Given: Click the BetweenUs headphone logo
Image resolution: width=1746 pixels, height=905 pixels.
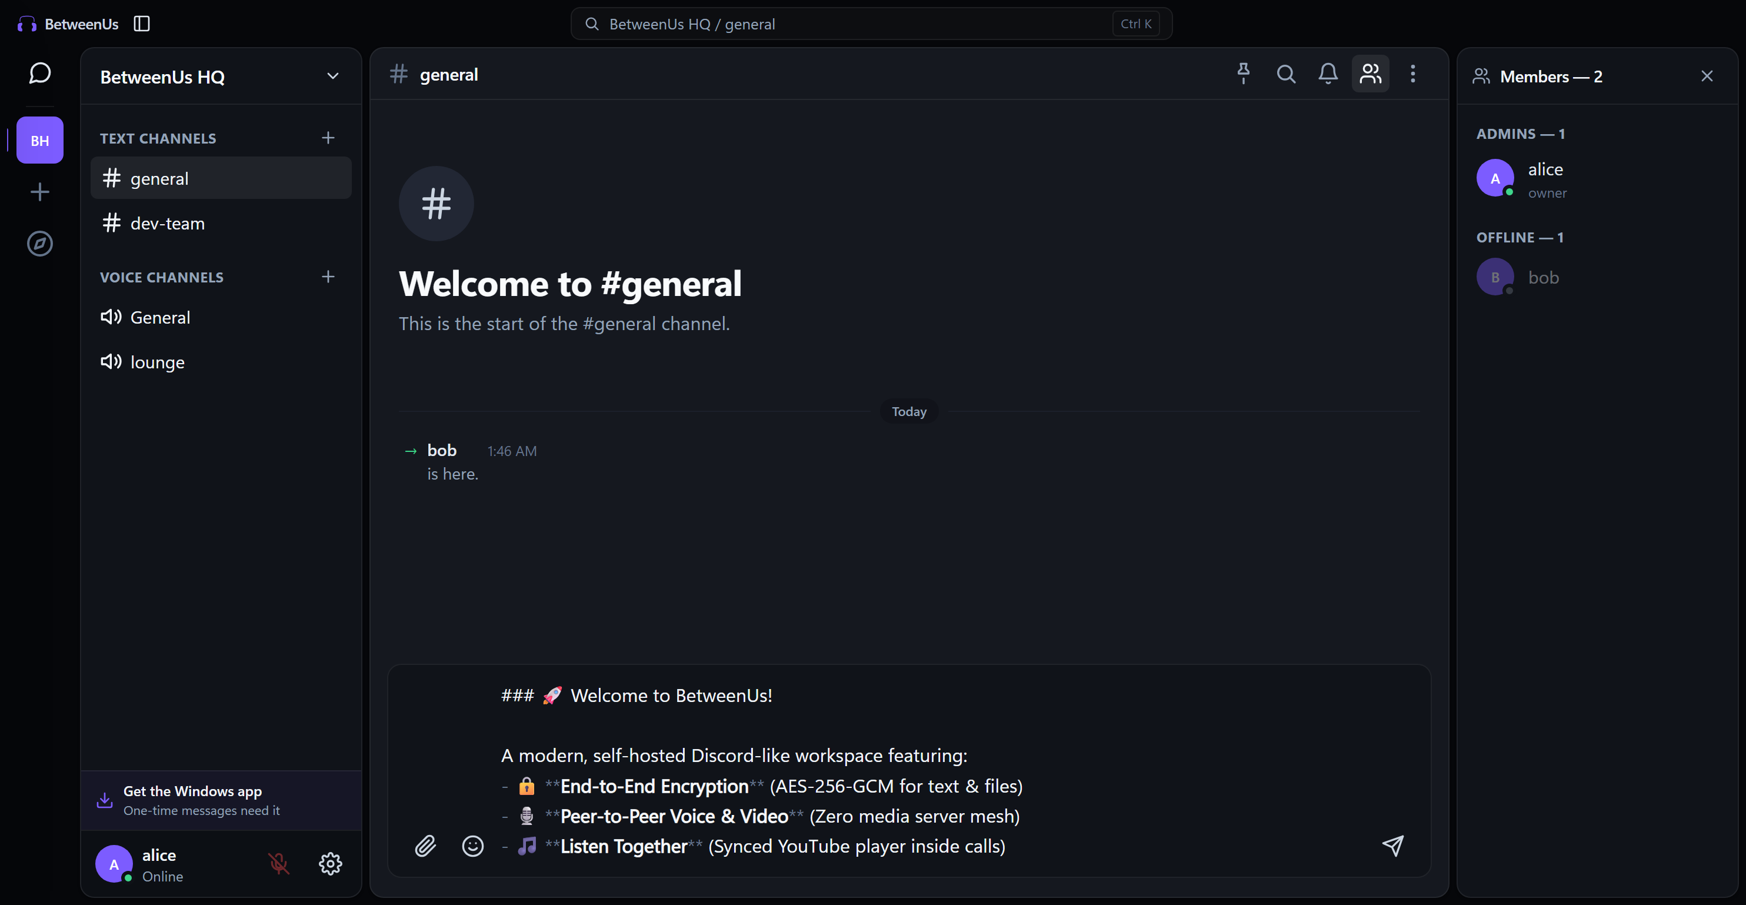Looking at the screenshot, I should point(26,24).
